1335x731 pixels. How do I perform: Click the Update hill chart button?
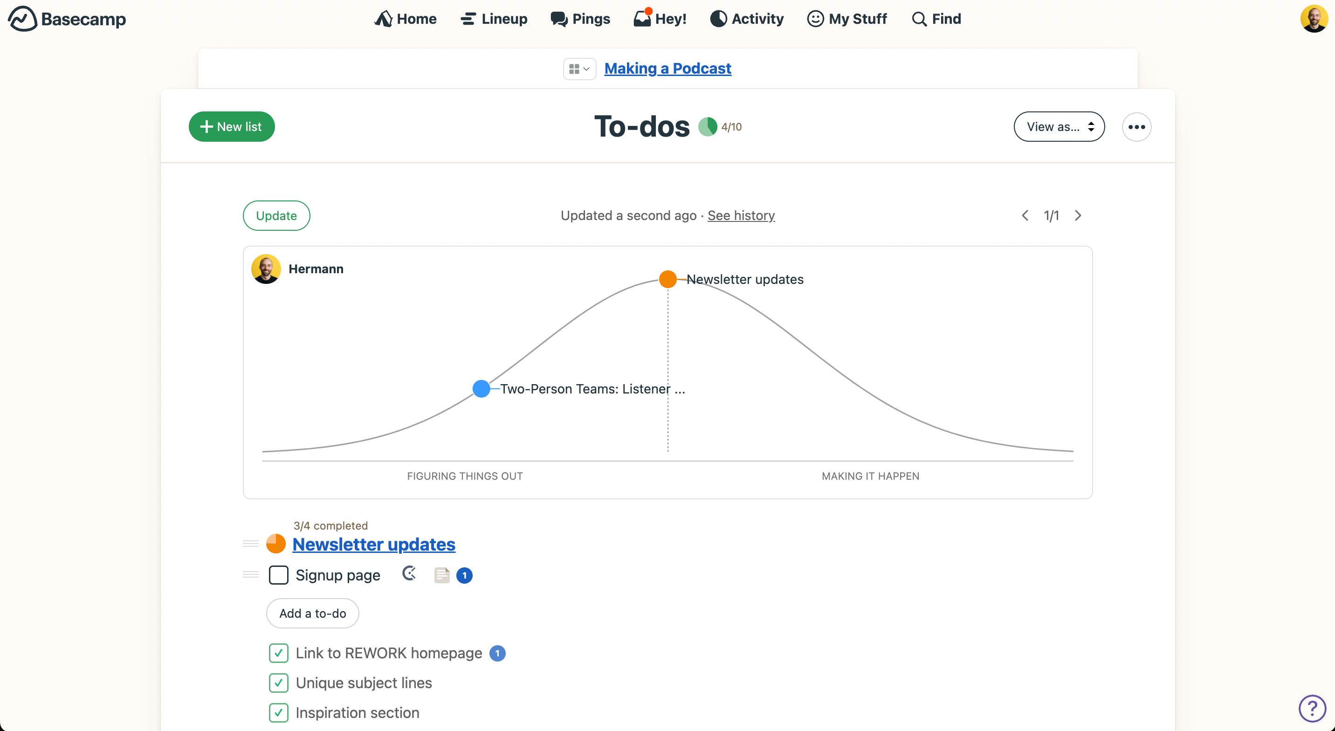[276, 216]
